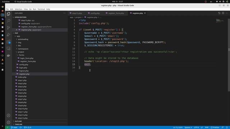Viewport: 230px width, 129px height.
Task: Change the PHP language mode
Action: (x=207, y=128)
